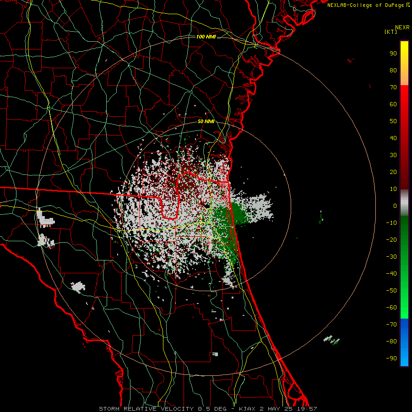
Task: Click the 100 NMI range ring label
Action: [206, 37]
